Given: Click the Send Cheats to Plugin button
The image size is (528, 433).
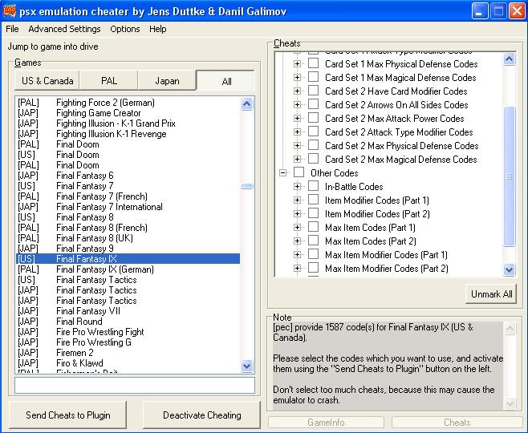Looking at the screenshot, I should pos(68,415).
